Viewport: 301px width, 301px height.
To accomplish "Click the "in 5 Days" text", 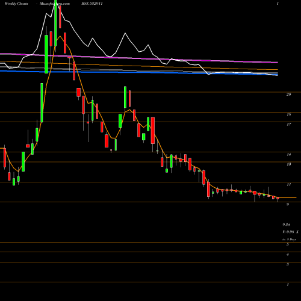I will tap(290, 240).
